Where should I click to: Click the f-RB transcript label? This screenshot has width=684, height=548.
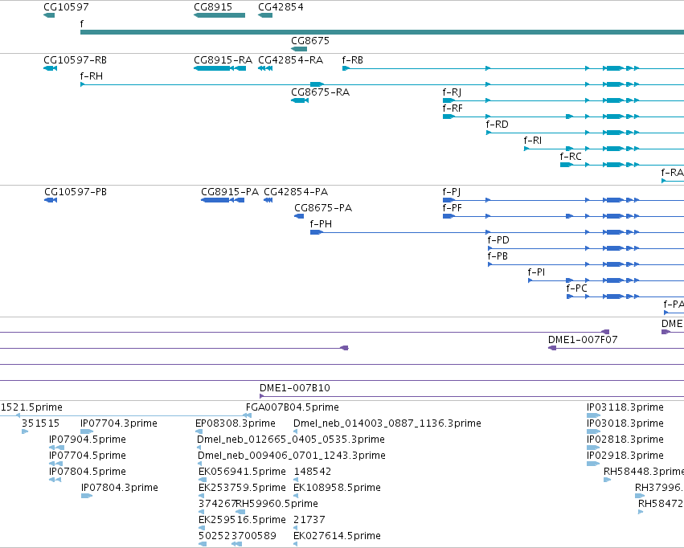[353, 60]
